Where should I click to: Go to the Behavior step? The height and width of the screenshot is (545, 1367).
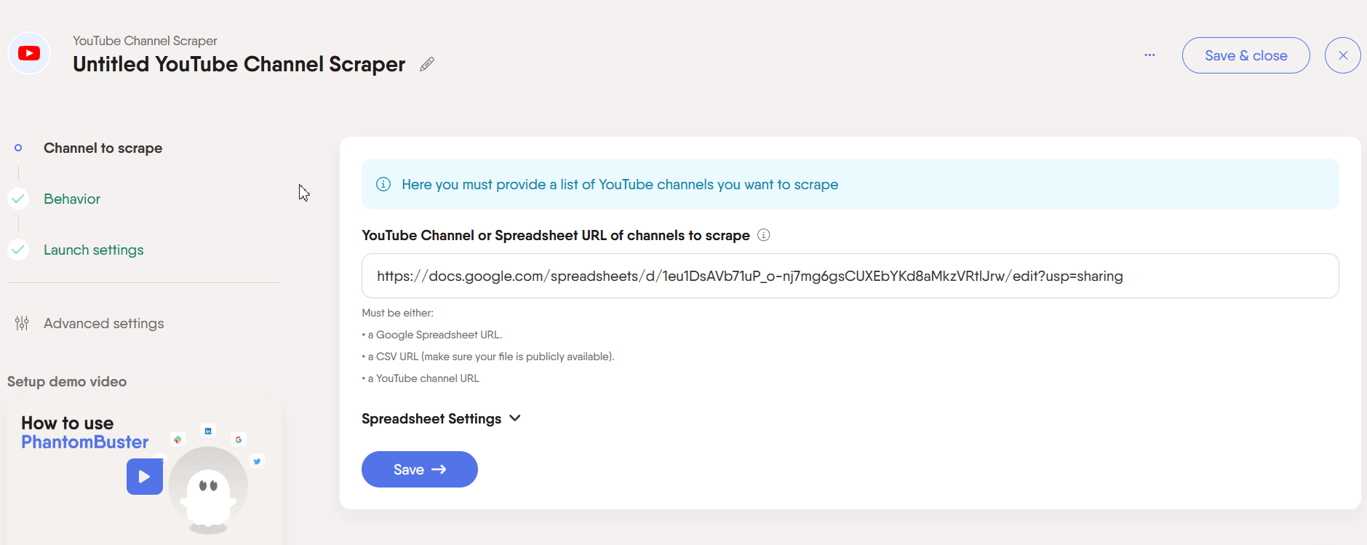tap(71, 199)
